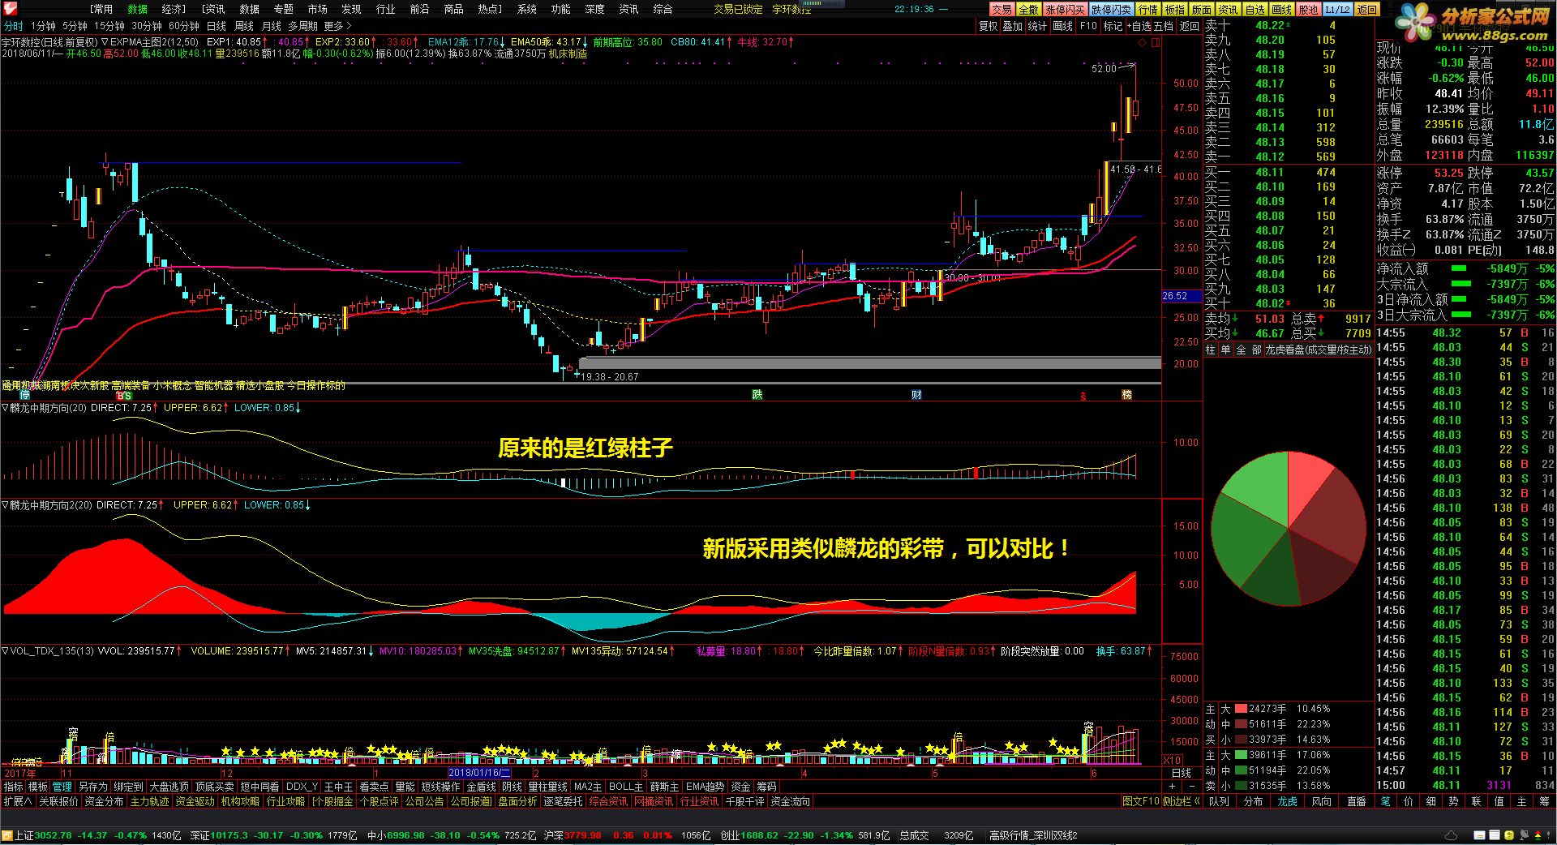Click the 2018/01/16 date marker on timeline

480,773
